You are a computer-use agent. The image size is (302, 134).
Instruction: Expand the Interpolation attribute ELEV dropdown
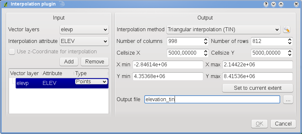[x=84, y=41]
